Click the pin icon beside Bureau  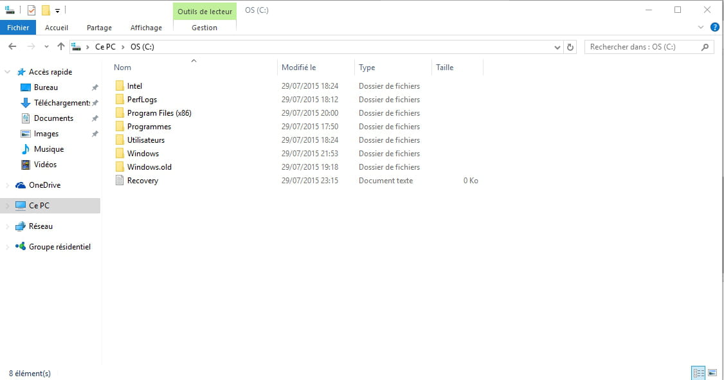click(95, 87)
